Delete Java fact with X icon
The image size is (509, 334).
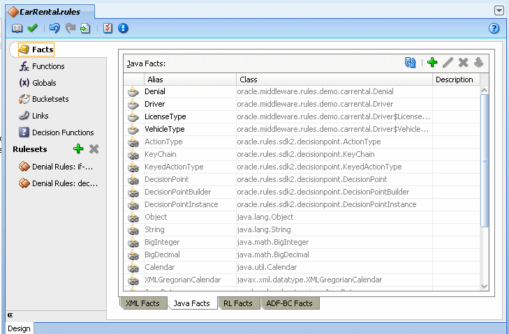point(463,62)
